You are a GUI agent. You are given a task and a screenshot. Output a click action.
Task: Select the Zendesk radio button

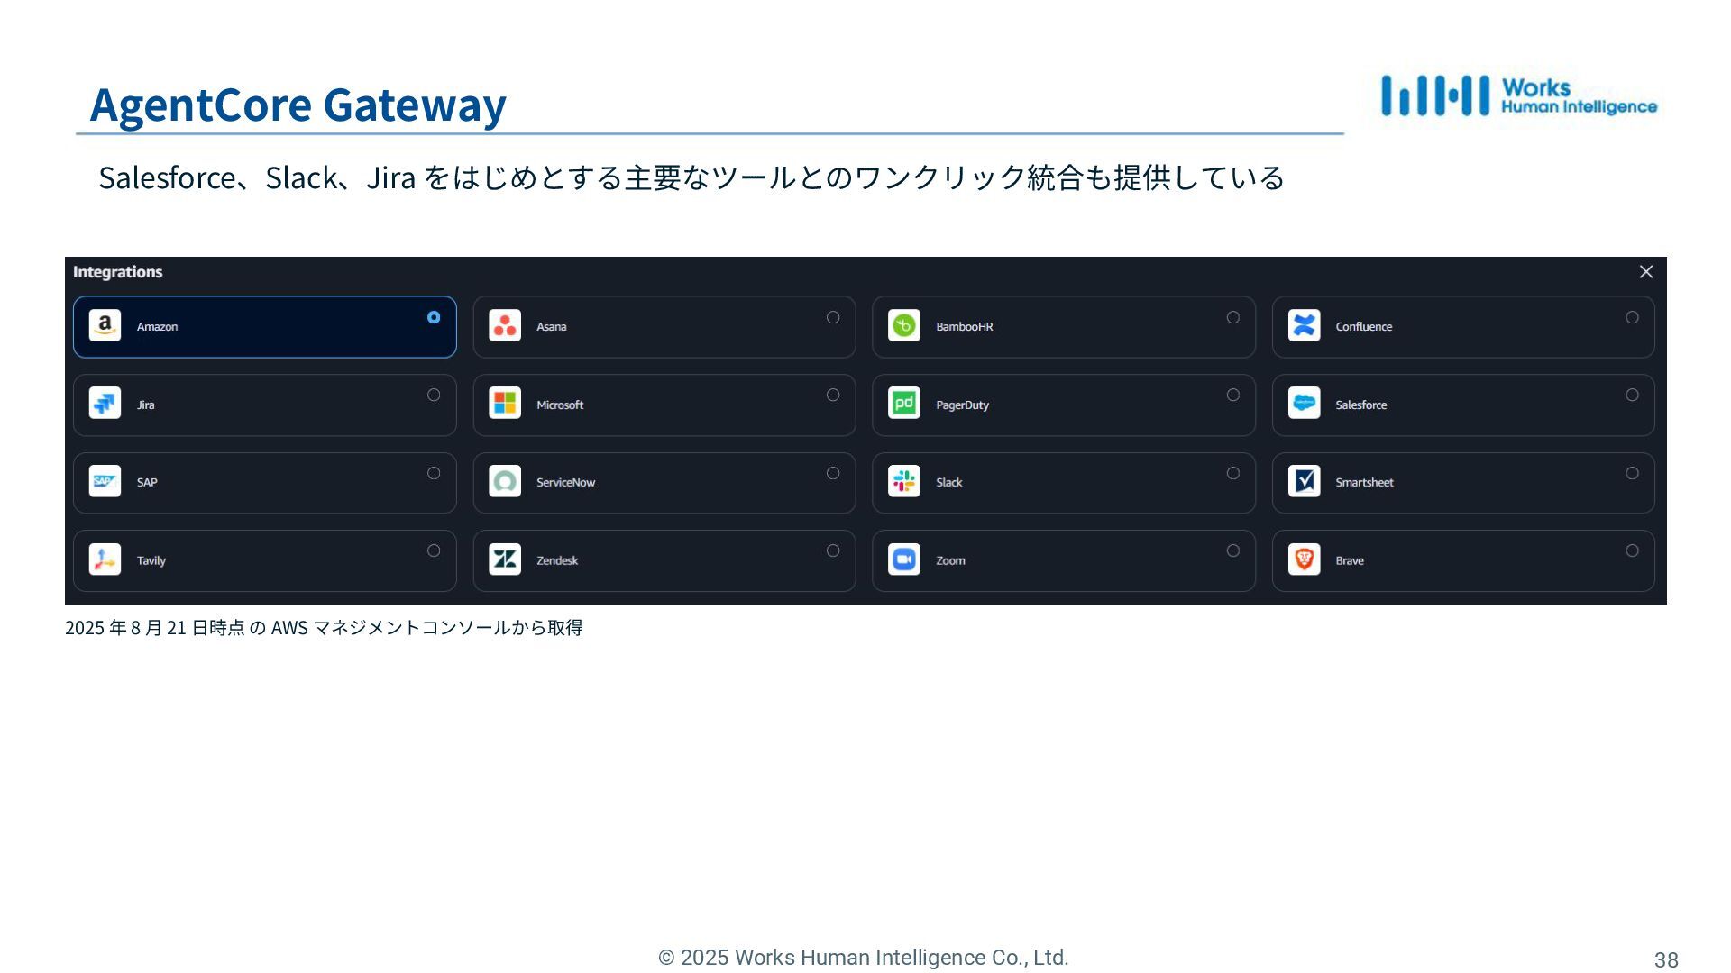click(833, 550)
